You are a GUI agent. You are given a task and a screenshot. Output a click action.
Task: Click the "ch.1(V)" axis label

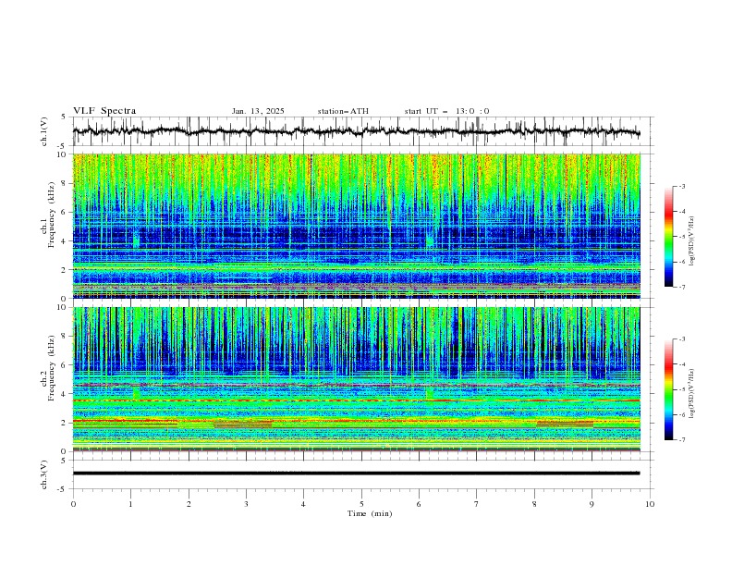point(44,131)
